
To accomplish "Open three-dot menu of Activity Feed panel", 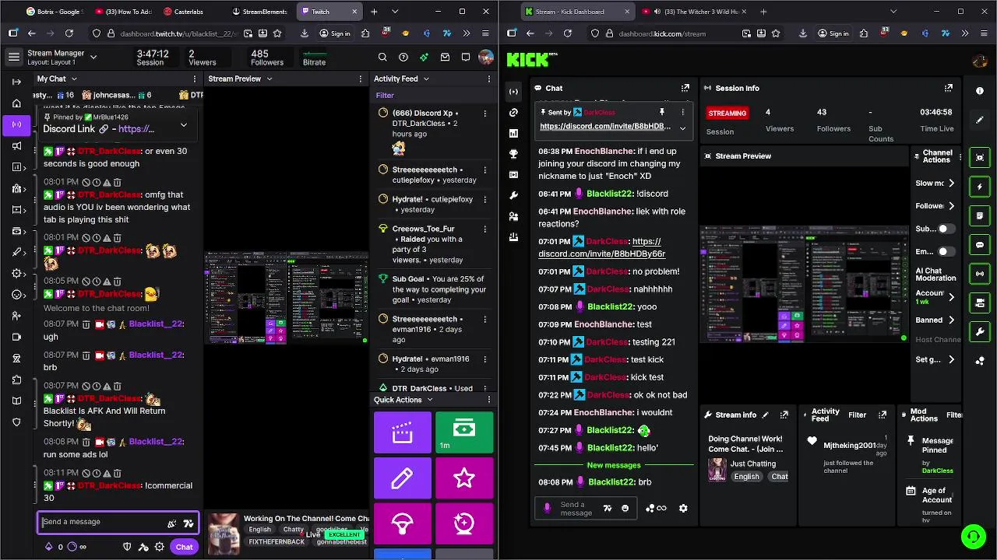I will pyautogui.click(x=489, y=79).
